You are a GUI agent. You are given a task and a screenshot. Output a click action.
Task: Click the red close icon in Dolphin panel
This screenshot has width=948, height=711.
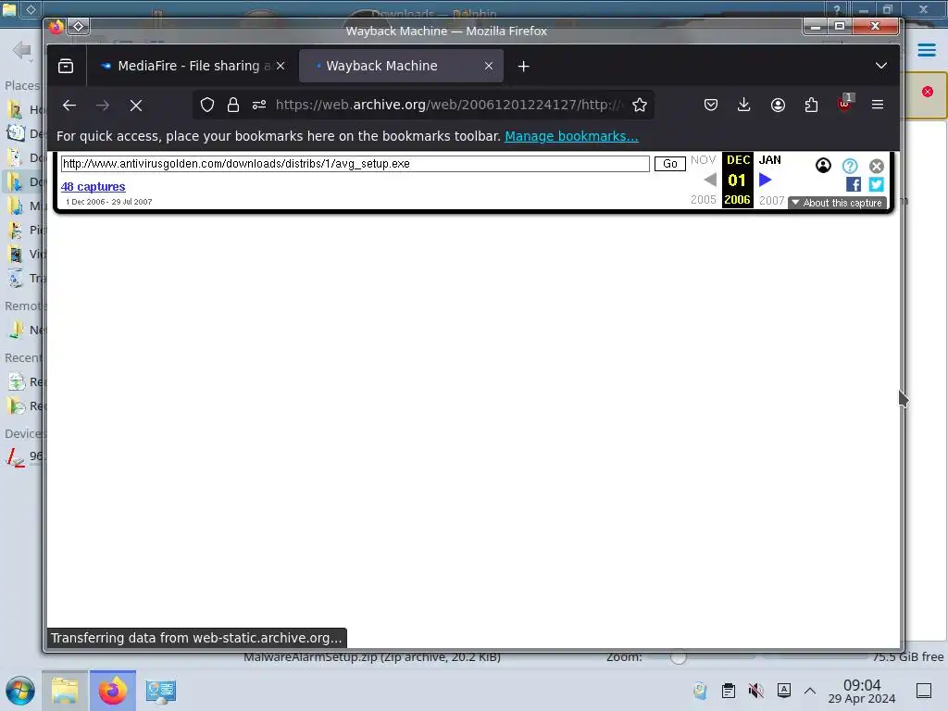[928, 92]
